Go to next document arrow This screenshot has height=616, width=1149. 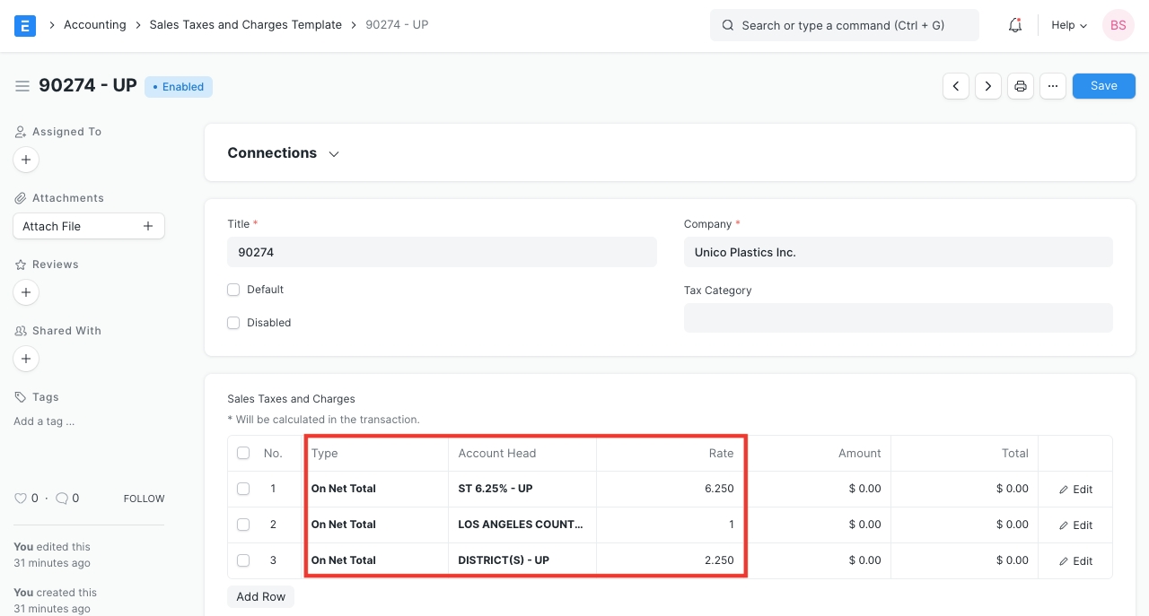click(988, 86)
